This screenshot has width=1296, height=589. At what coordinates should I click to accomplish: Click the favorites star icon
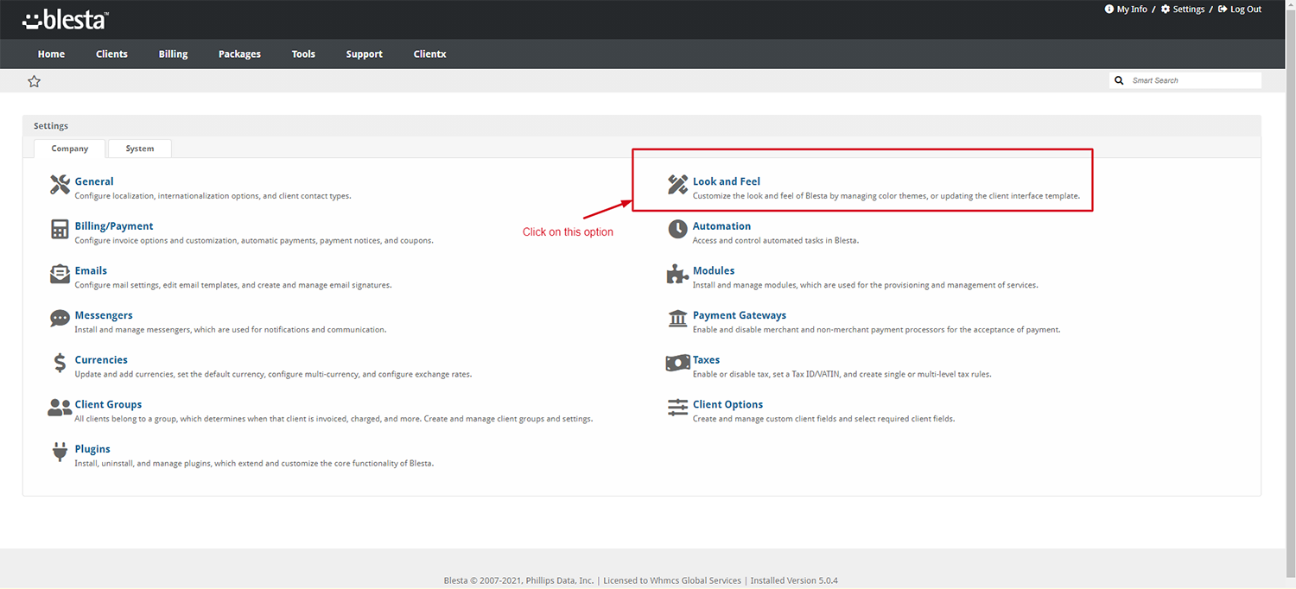[x=35, y=81]
